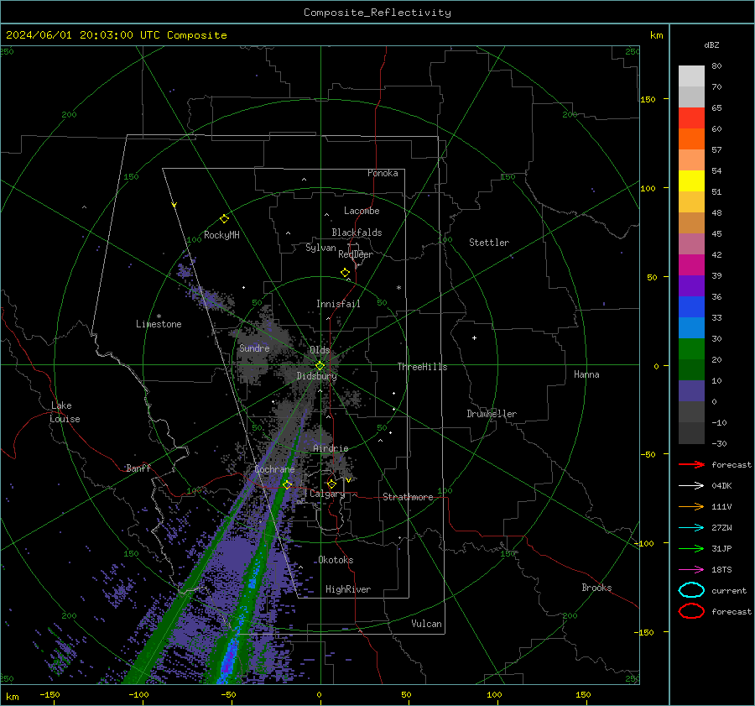Image resolution: width=755 pixels, height=706 pixels.
Task: Click the Okotoks town label
Action: click(x=336, y=560)
